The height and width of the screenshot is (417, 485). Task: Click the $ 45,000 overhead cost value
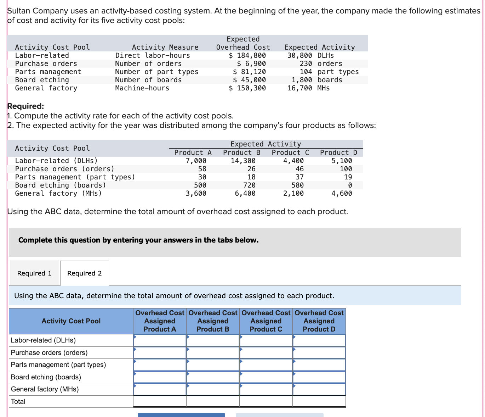coord(249,80)
